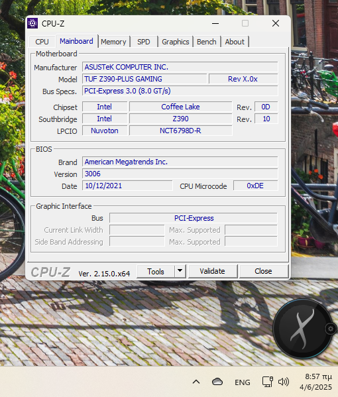Click the NCT6798D-R LPCIO value
The width and height of the screenshot is (338, 397).
click(x=180, y=131)
